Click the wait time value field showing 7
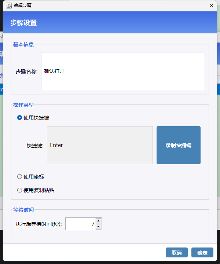The image size is (220, 264). coord(81,224)
